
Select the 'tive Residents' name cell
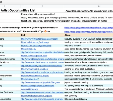[10, 92]
